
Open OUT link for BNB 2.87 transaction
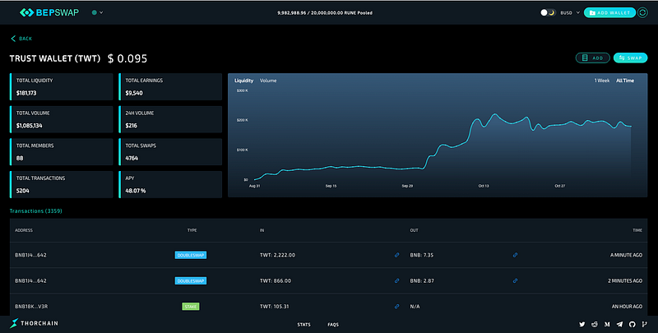click(x=515, y=280)
